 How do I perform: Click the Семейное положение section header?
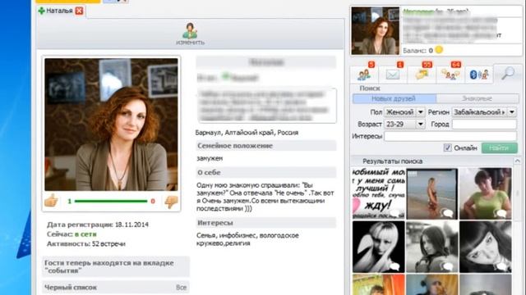click(x=265, y=146)
